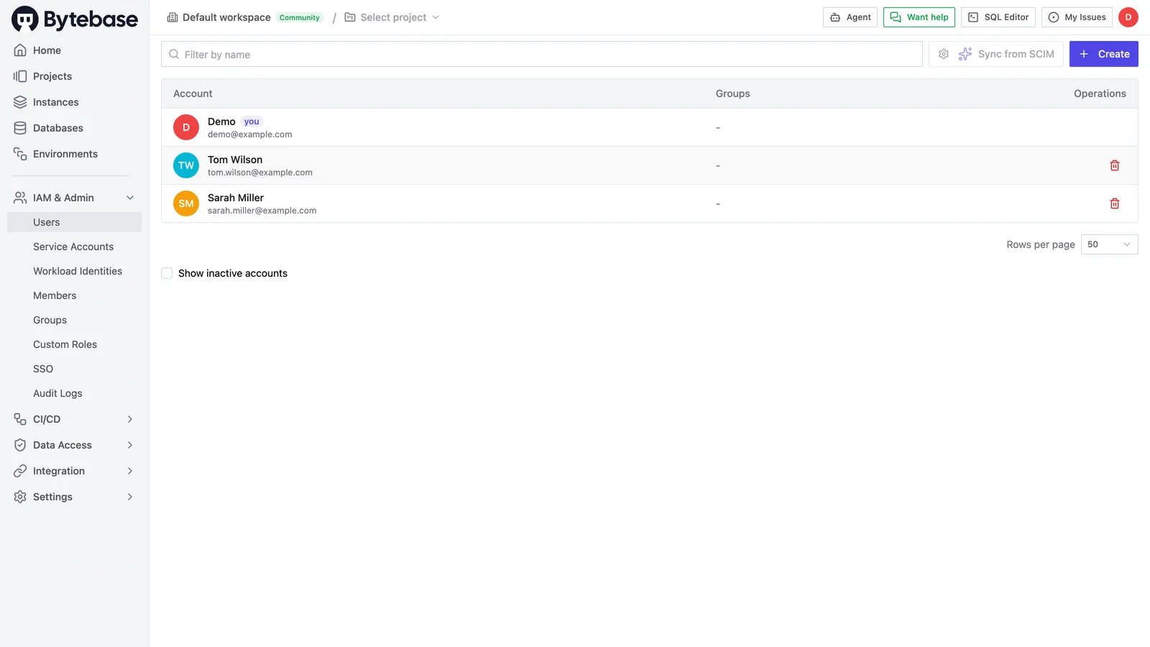Expand the Data Access section chevron

tap(130, 445)
